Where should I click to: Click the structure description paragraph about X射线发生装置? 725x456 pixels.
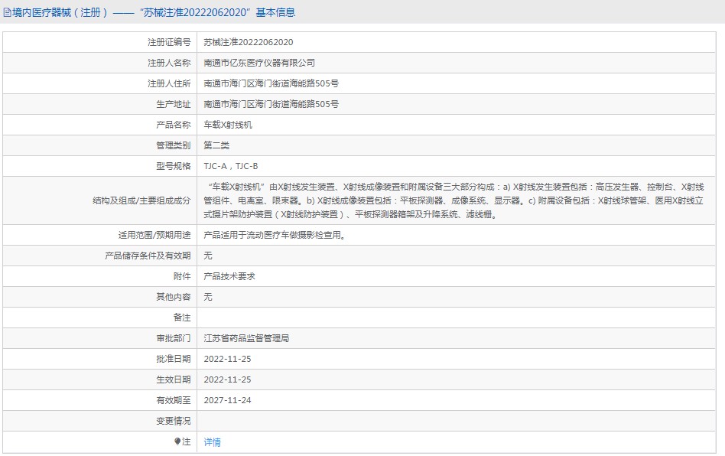coord(454,200)
